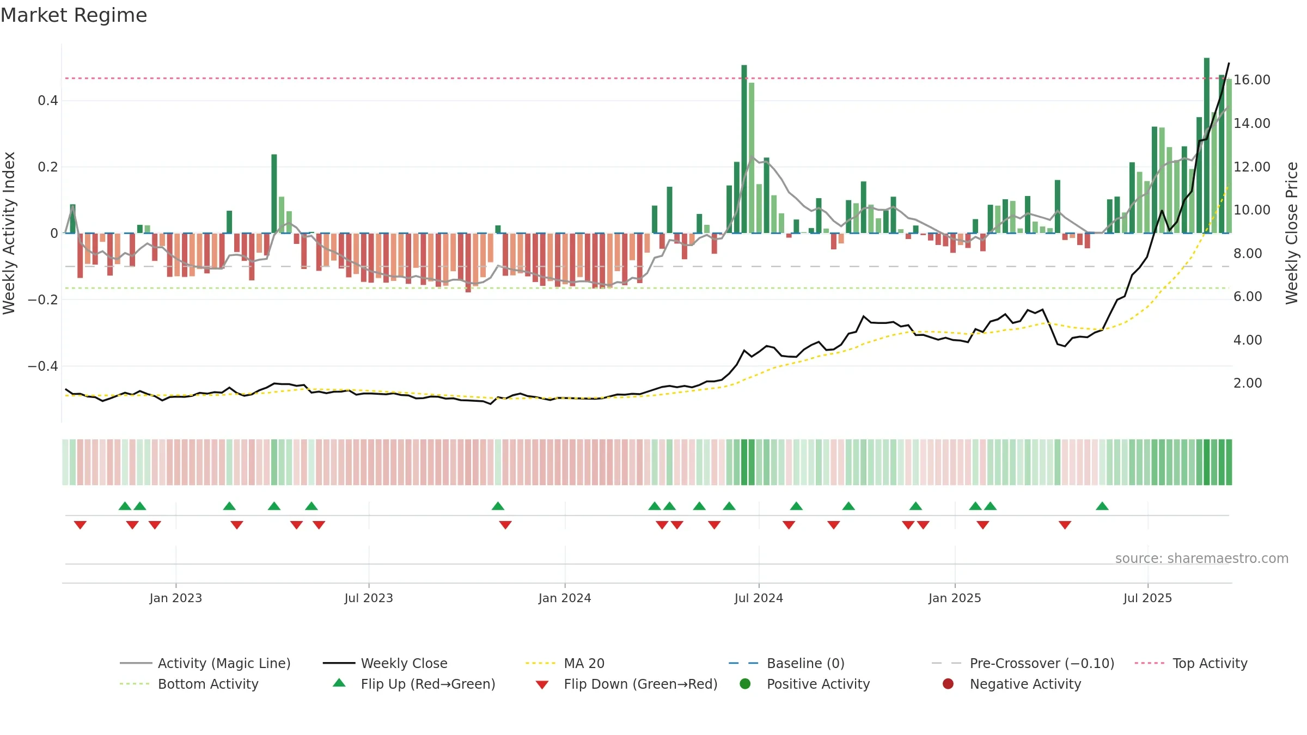Viewport: 1307px width, 735px height.
Task: Toggle the Pre-Crossover (−0.10) legend entry
Action: 1023,663
